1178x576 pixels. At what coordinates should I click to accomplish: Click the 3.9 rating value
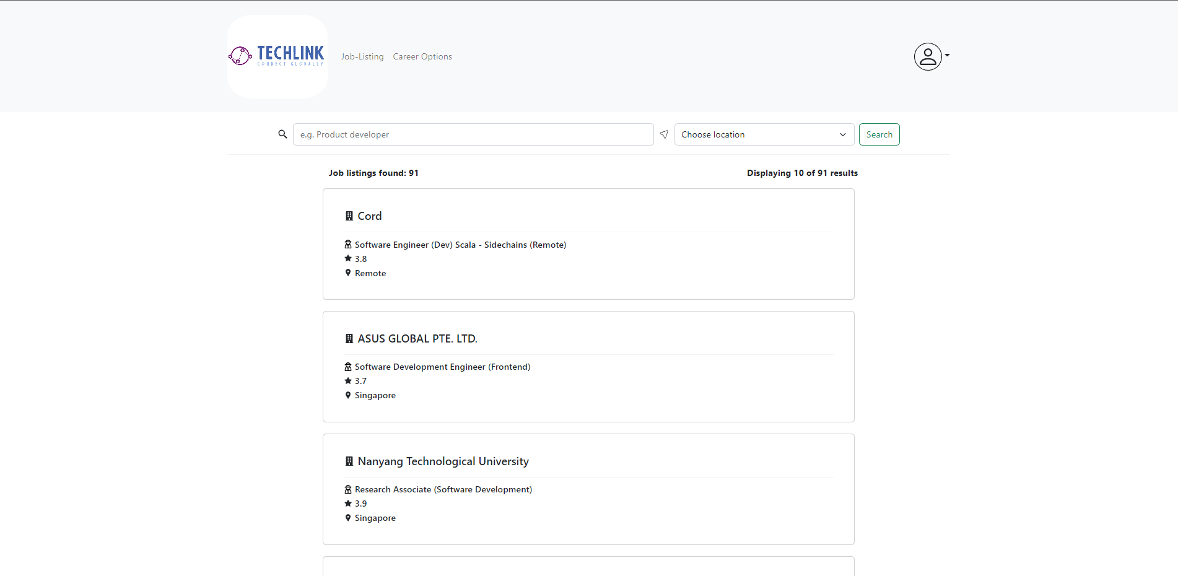click(361, 504)
